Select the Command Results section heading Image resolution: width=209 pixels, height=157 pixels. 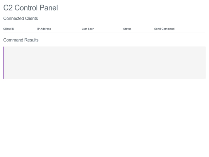(x=21, y=40)
